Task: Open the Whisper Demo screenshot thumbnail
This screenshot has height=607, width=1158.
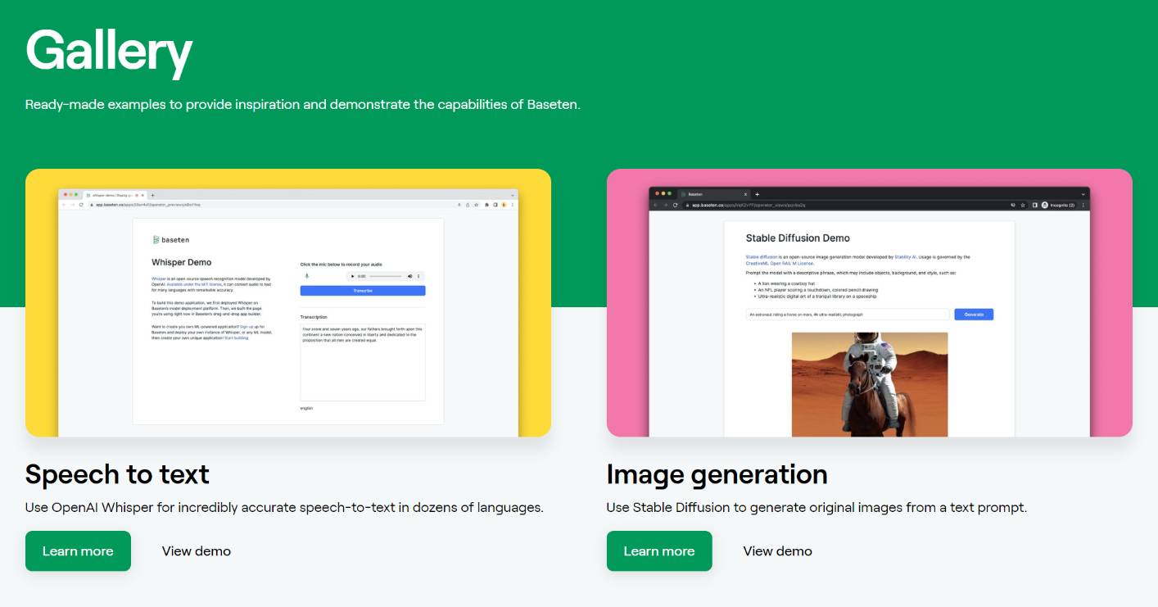Action: [288, 303]
